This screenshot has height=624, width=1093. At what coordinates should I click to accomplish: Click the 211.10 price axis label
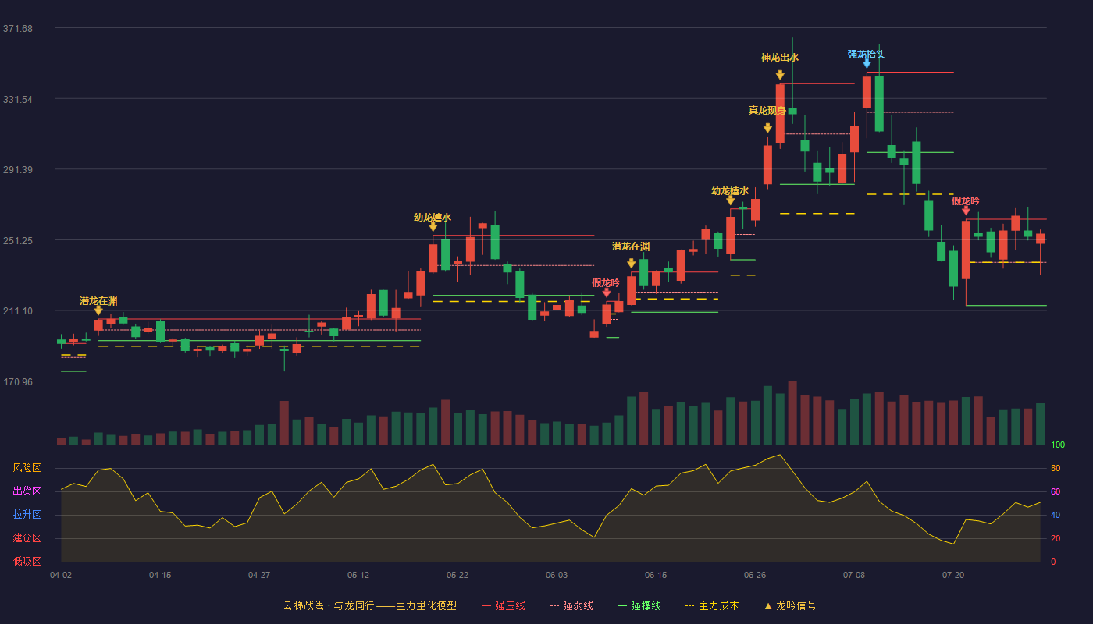[x=18, y=311]
